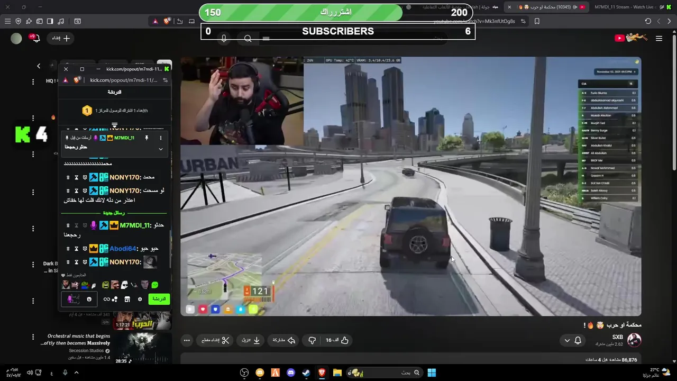Dislike the YouTube video
677x381 pixels.
[312, 340]
